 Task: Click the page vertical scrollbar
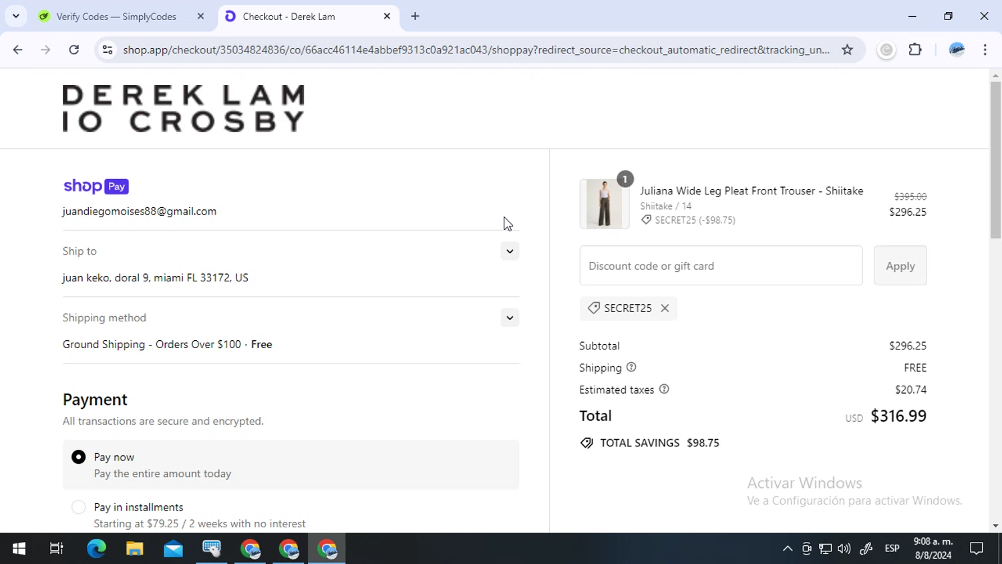995,160
